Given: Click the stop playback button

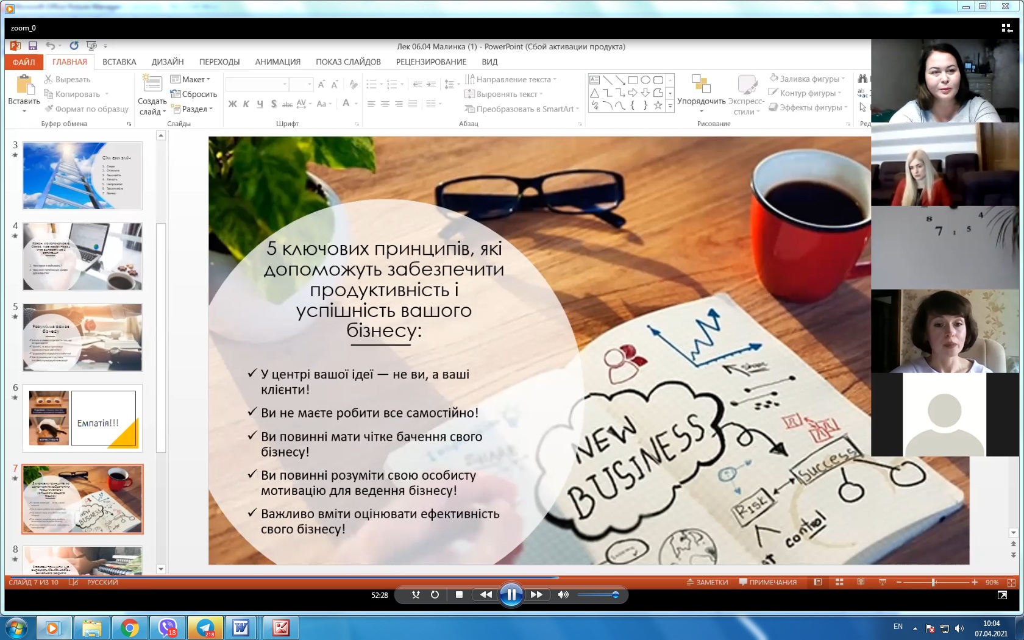Looking at the screenshot, I should (459, 594).
